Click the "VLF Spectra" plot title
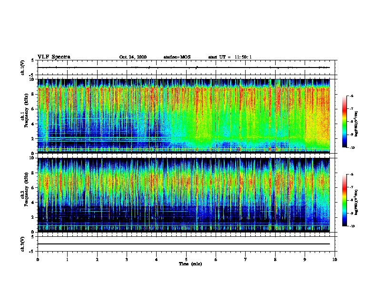 (54, 57)
